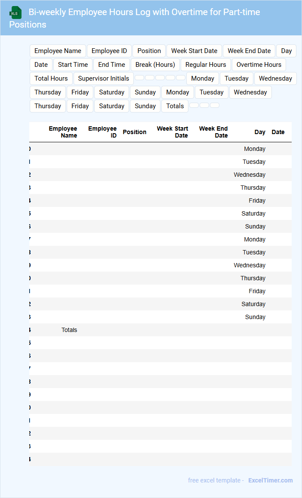Click the Employee Name tag above the table
The height and width of the screenshot is (498, 302).
click(x=58, y=51)
